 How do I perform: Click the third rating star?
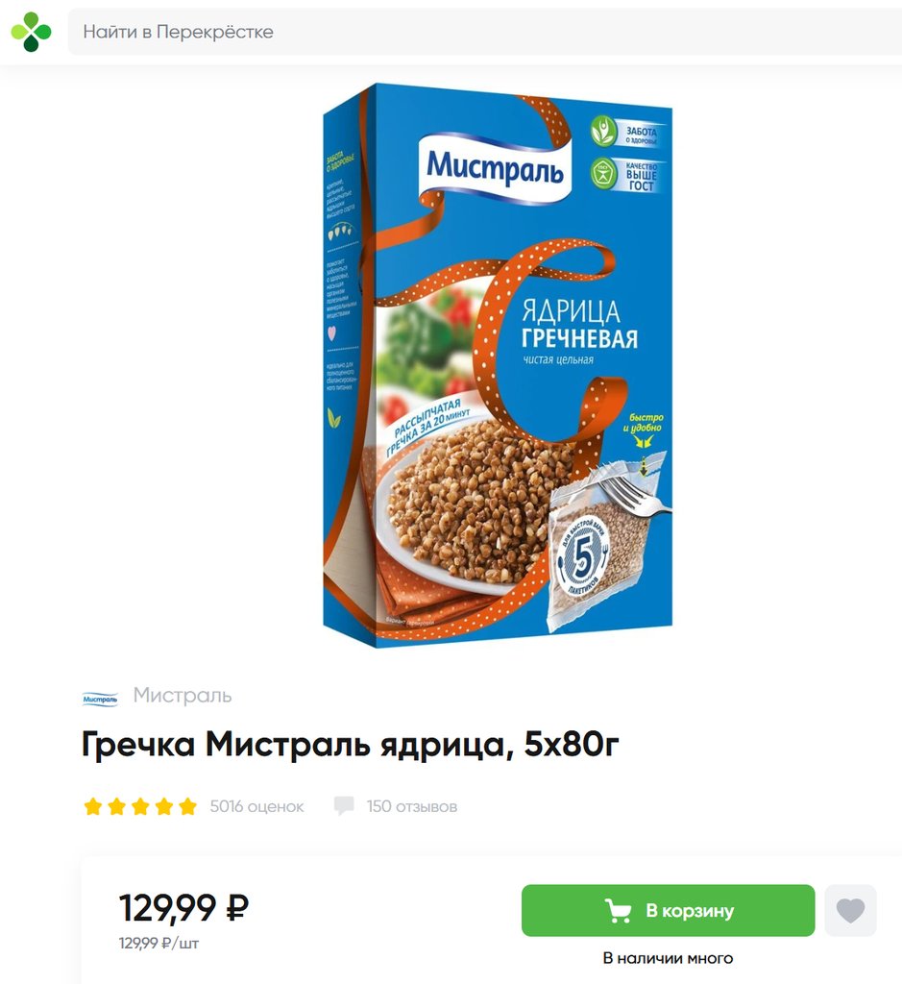(x=140, y=806)
